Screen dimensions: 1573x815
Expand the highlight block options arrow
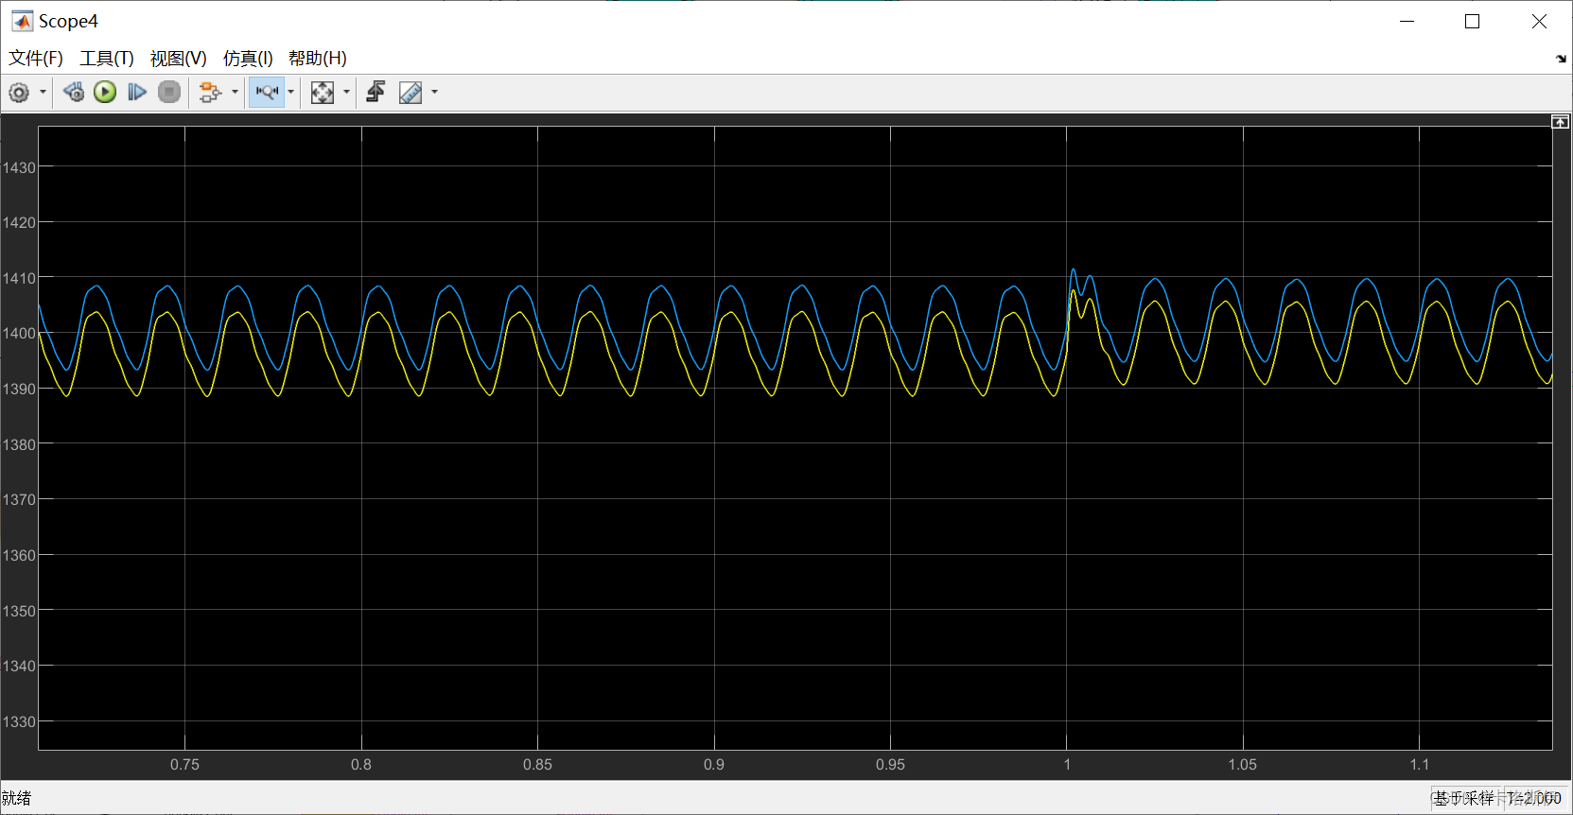(x=235, y=92)
